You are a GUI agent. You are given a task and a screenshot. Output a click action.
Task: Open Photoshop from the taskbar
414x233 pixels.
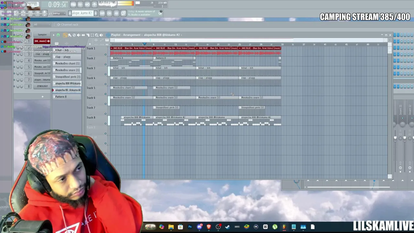190,227
